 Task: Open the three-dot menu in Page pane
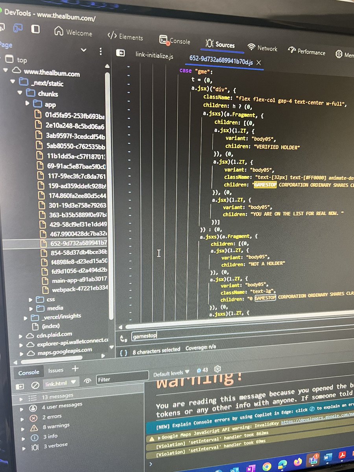(101, 51)
